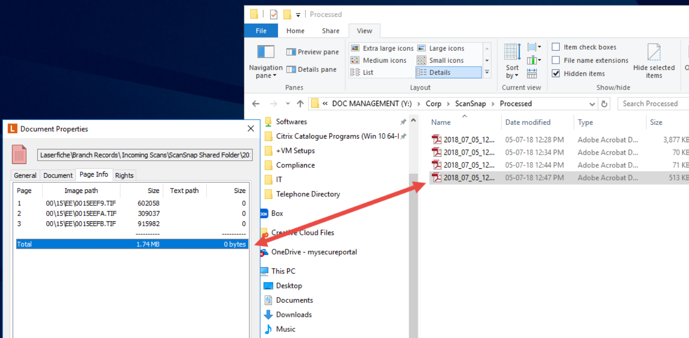
Task: Open Box in navigation pane
Action: pyautogui.click(x=277, y=213)
